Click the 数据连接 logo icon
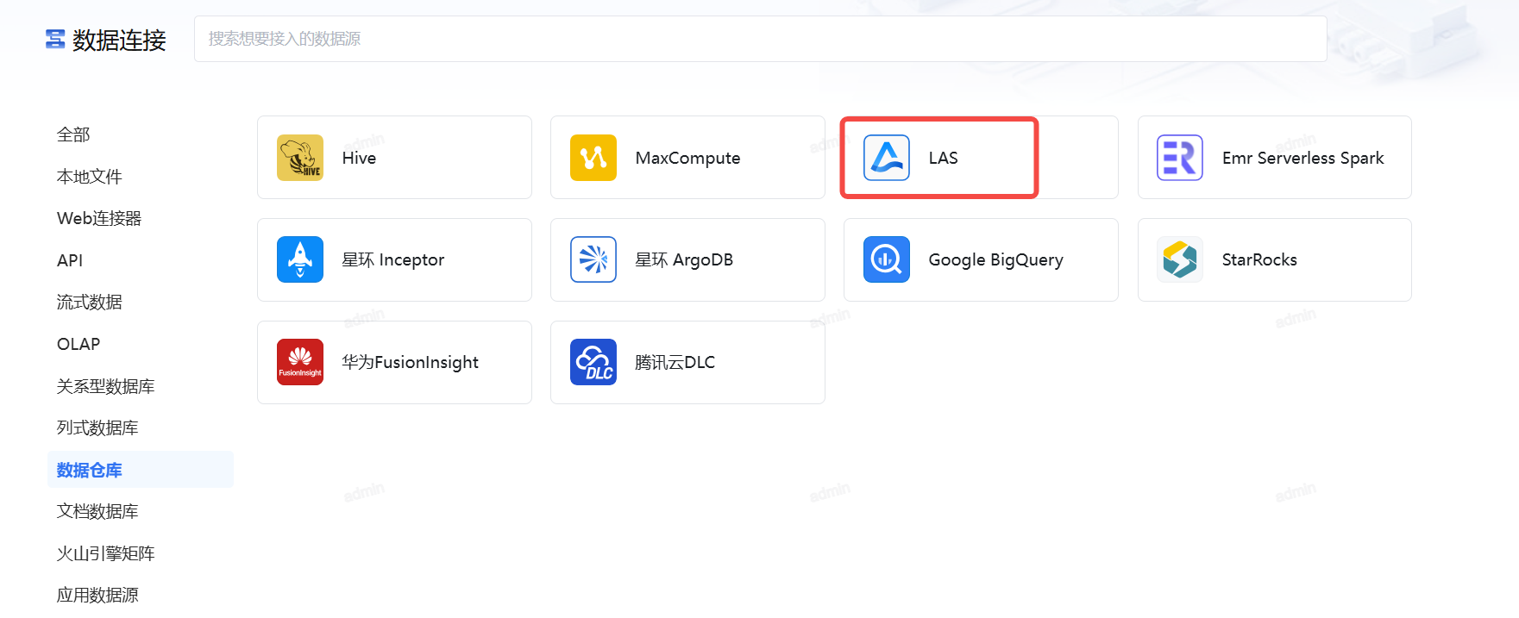Image resolution: width=1519 pixels, height=618 pixels. [55, 39]
